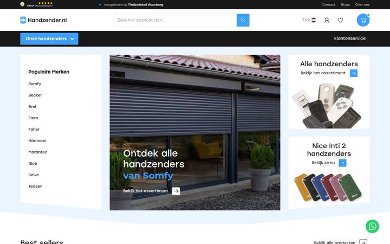Select Marantec brand
The image size is (390, 244).
pos(38,152)
